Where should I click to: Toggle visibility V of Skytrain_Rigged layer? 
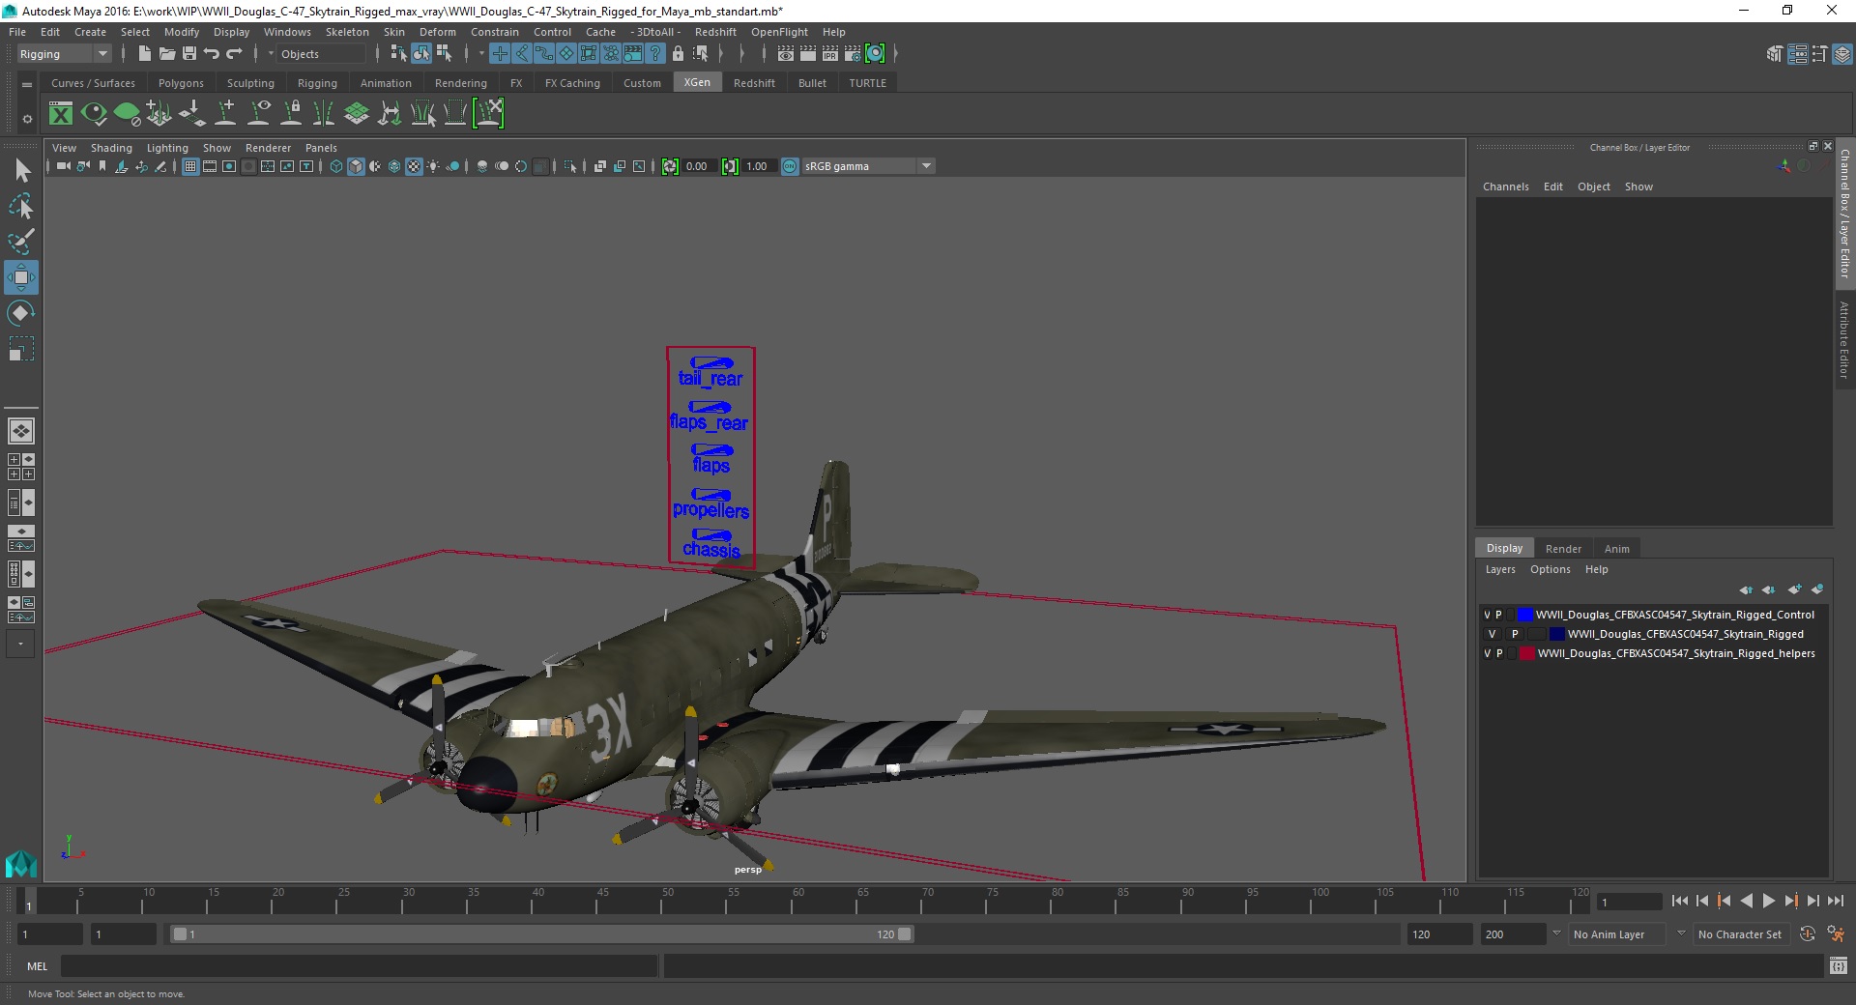(1492, 634)
